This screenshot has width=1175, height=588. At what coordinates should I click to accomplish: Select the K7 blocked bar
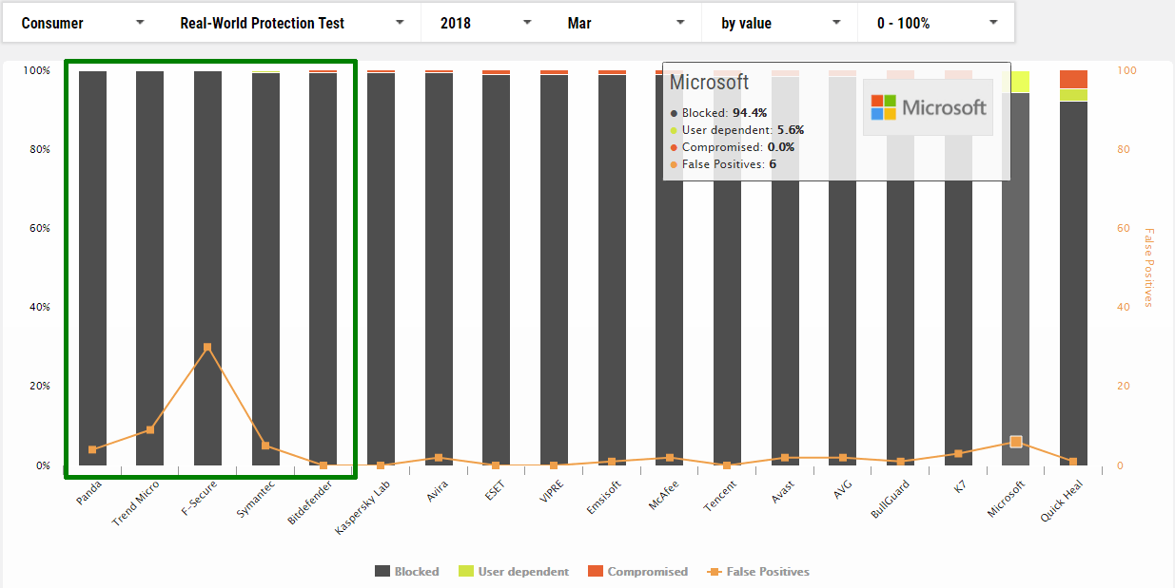pos(958,272)
